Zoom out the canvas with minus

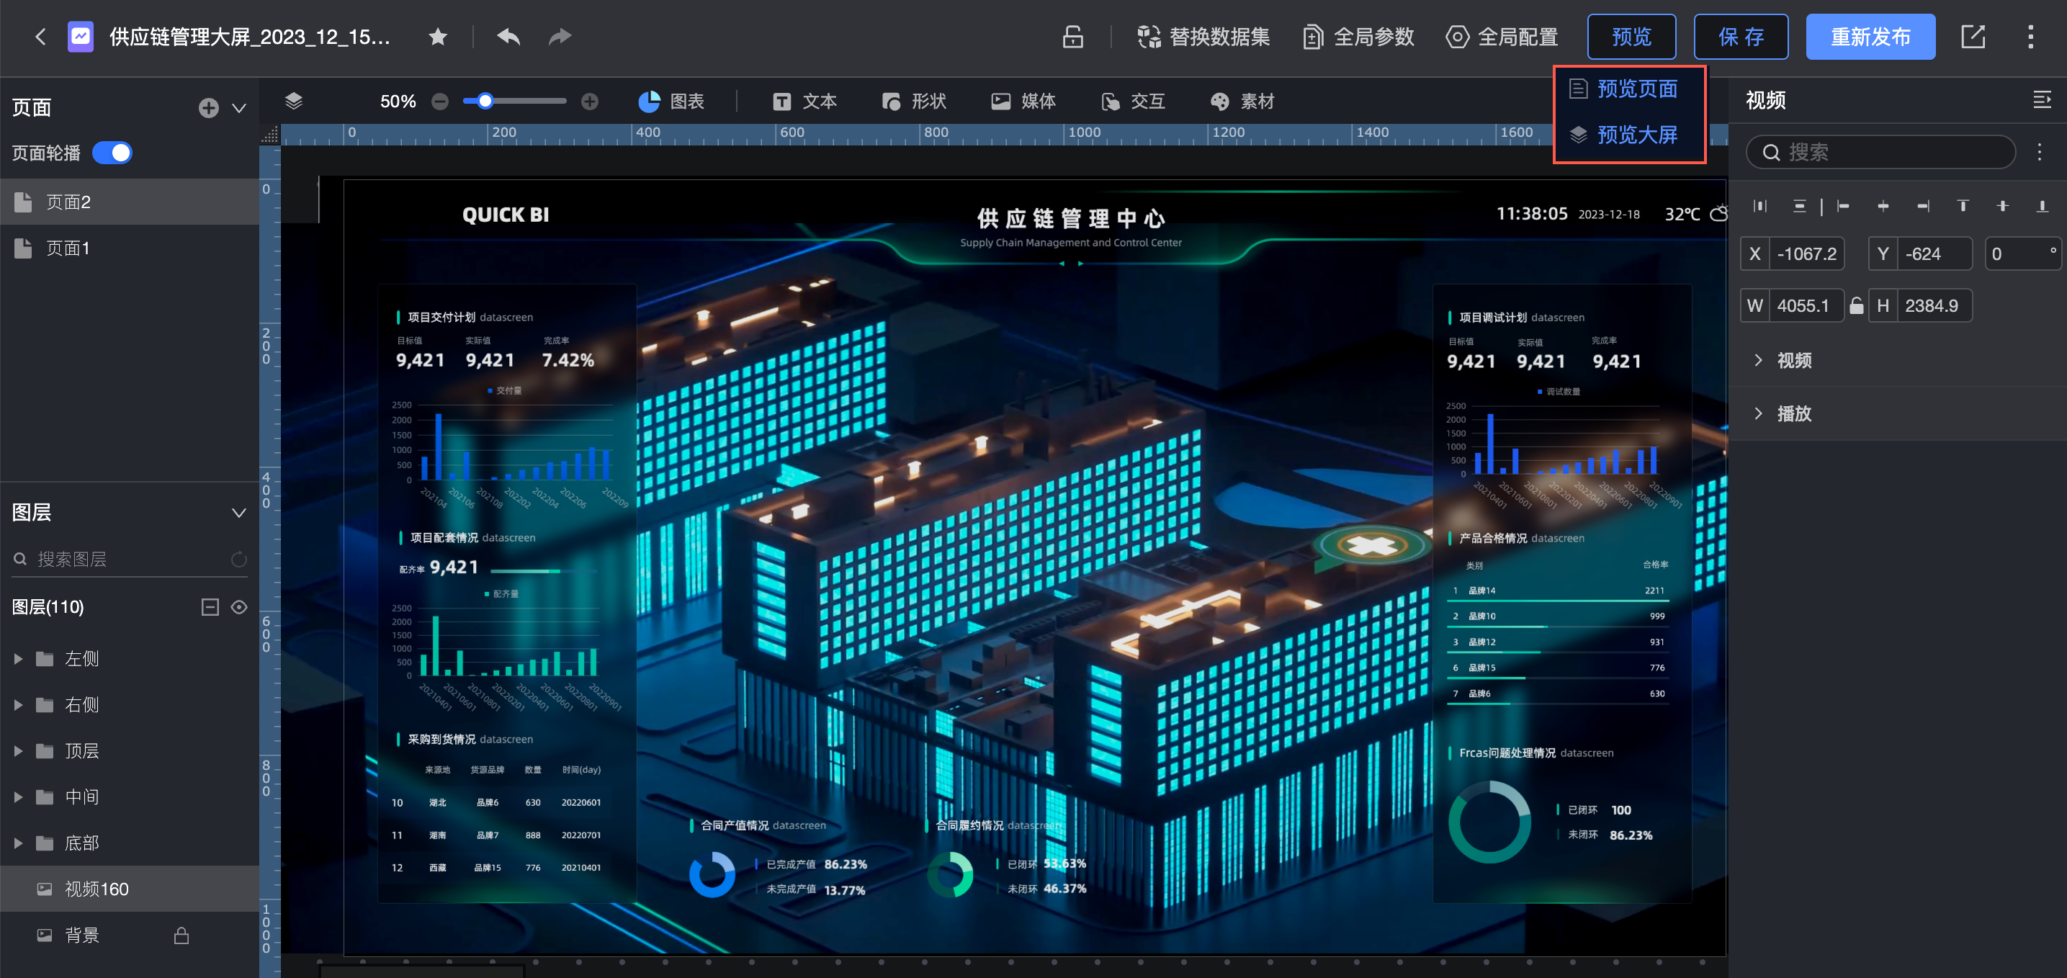coord(440,101)
